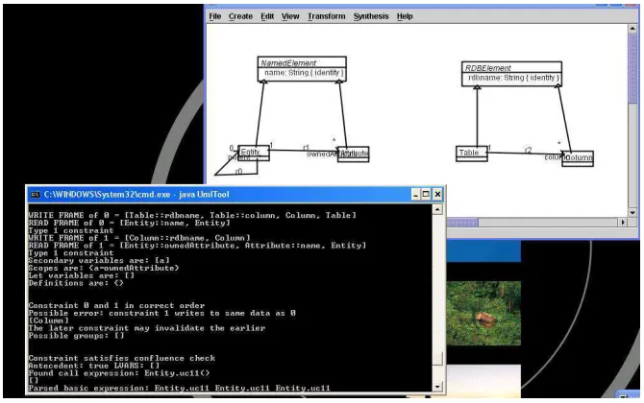Click the cmd.exe title bar text
Image resolution: width=644 pixels, height=403 pixels.
pos(136,195)
